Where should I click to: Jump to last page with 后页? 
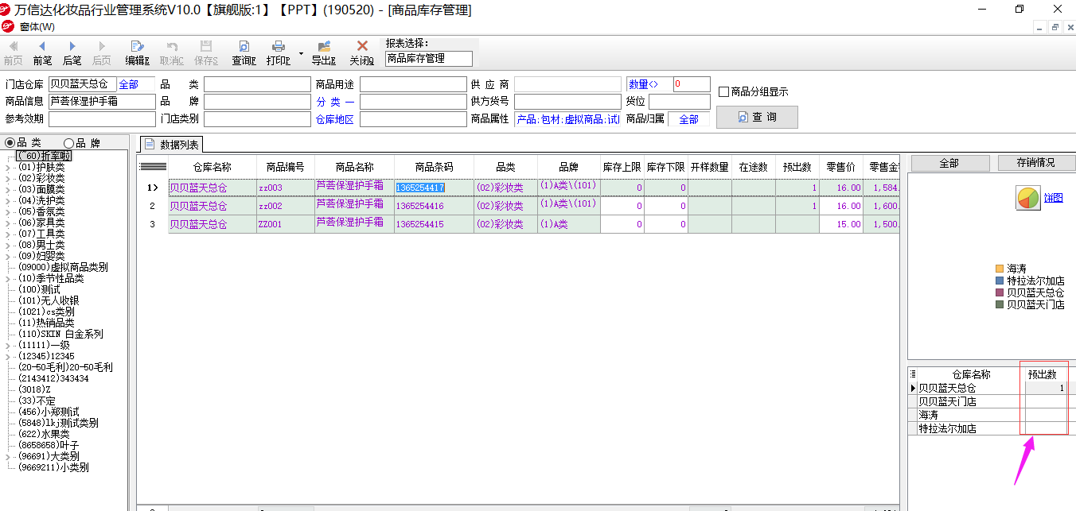click(x=102, y=46)
